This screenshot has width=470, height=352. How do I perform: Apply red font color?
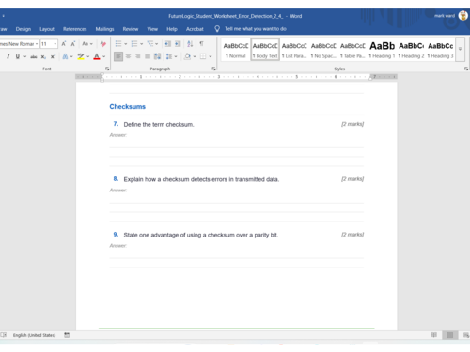click(97, 56)
